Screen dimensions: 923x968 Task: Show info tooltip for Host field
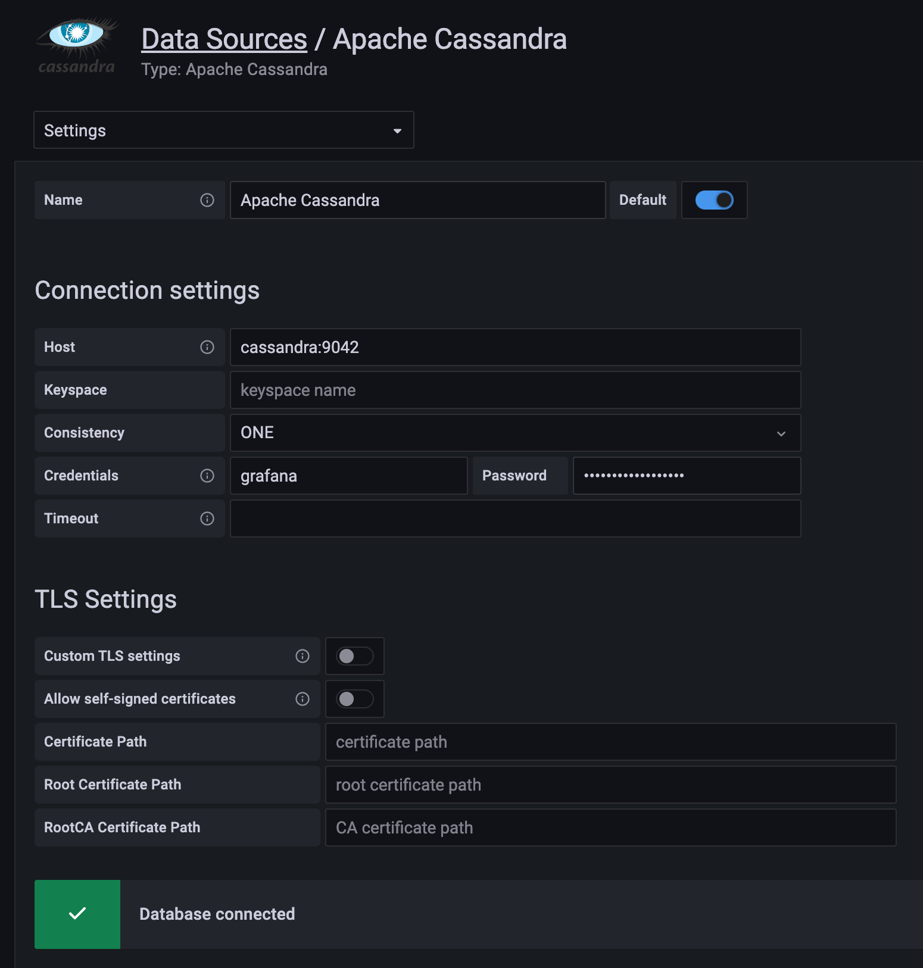pyautogui.click(x=207, y=347)
